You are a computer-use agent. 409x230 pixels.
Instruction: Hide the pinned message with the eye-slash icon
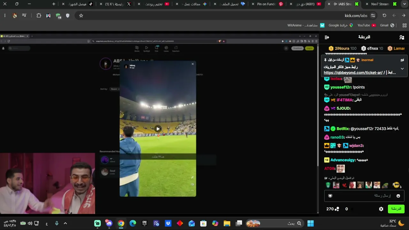click(402, 60)
